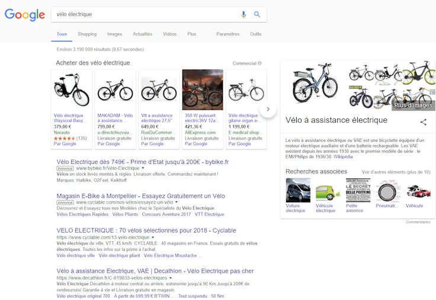This screenshot has height=300, width=436.
Task: Open the Actualités tab
Action: click(142, 34)
